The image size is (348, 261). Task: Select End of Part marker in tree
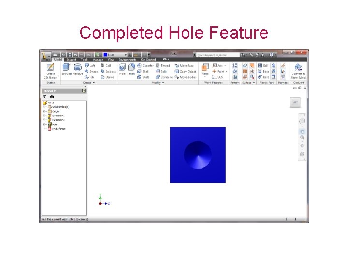click(x=57, y=129)
